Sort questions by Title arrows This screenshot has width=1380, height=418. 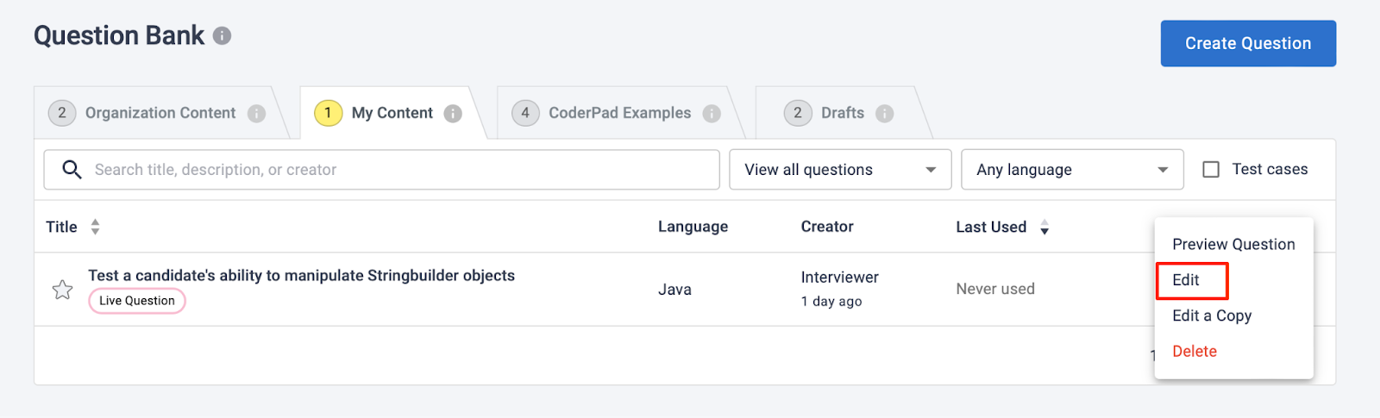click(95, 227)
